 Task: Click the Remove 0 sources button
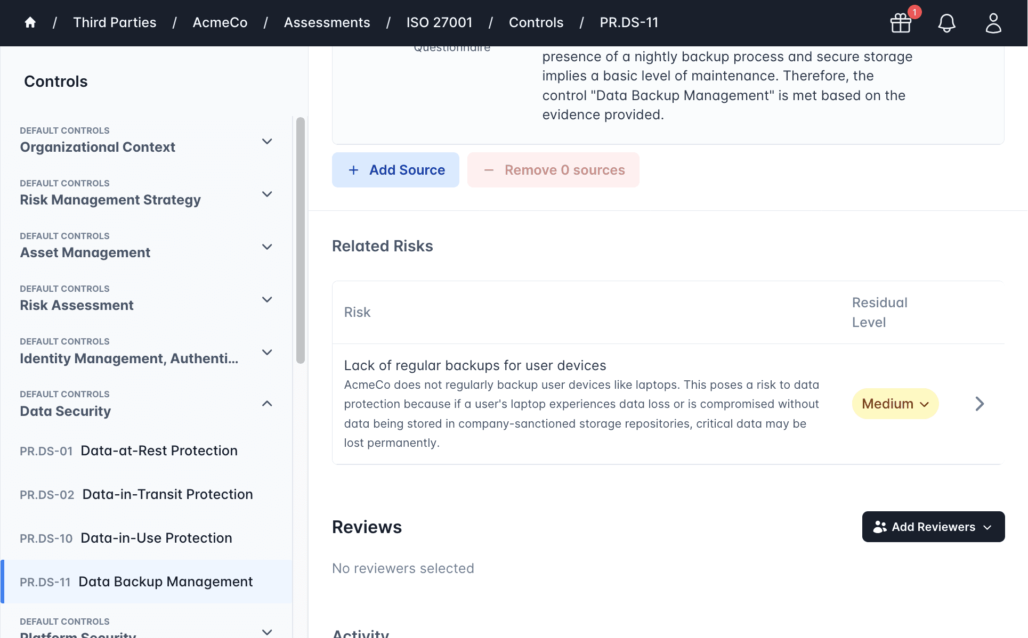[x=553, y=170]
